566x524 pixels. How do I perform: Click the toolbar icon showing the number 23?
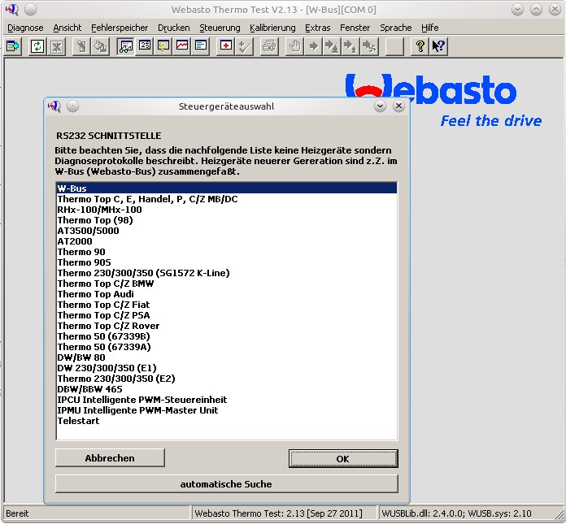point(145,46)
